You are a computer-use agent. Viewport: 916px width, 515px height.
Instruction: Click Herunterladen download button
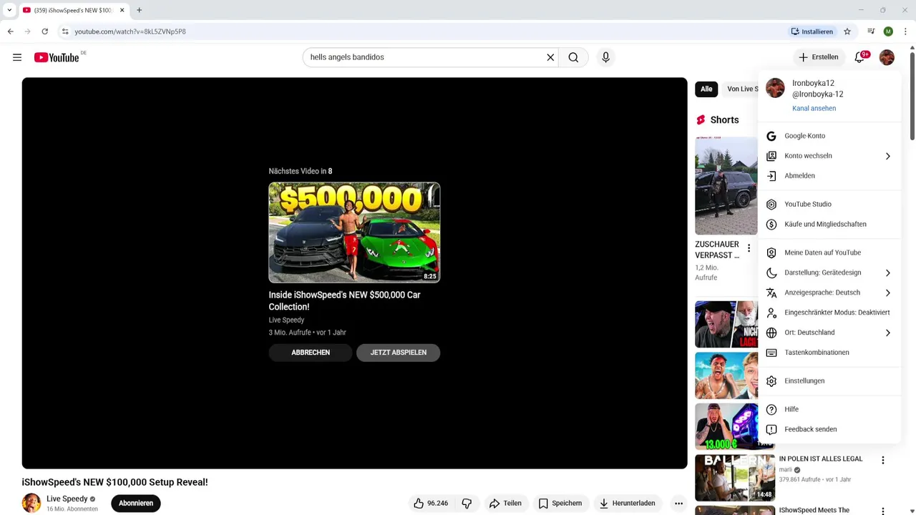coord(627,503)
